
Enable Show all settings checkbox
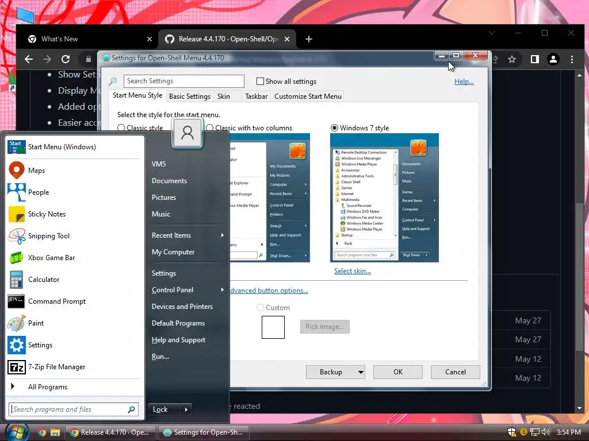click(260, 82)
